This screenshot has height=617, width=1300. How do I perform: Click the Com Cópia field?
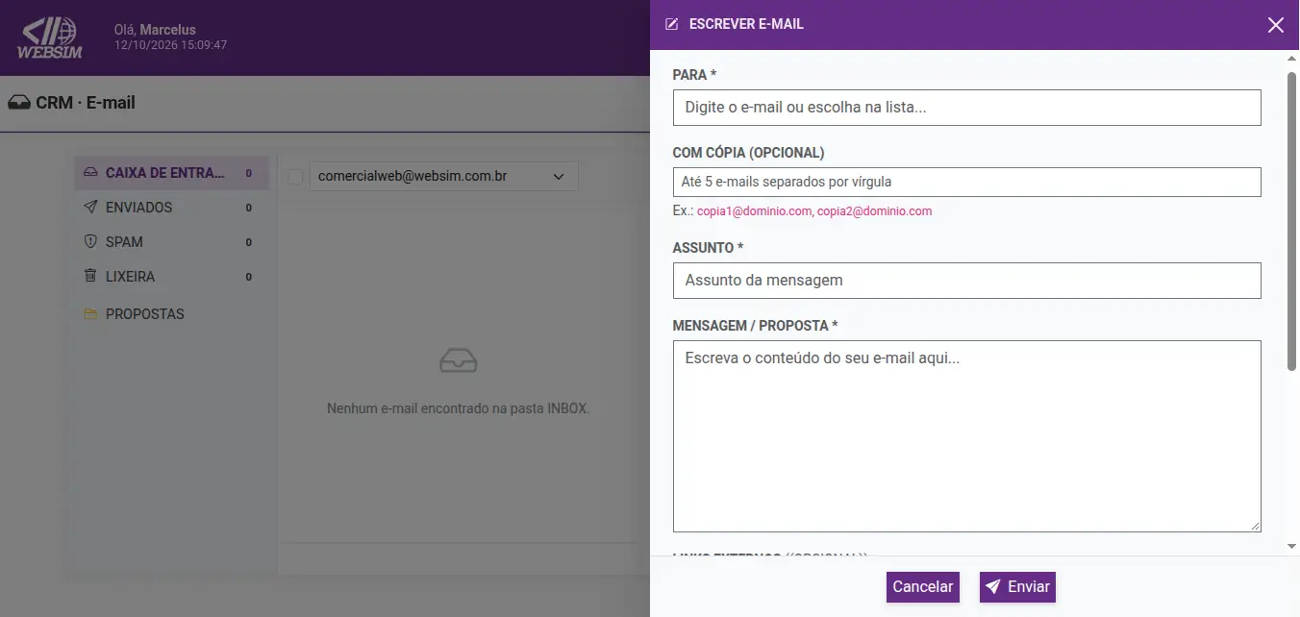coord(966,182)
